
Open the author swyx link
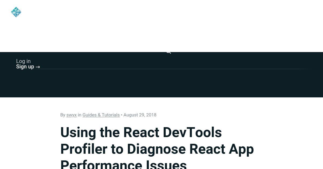72,115
